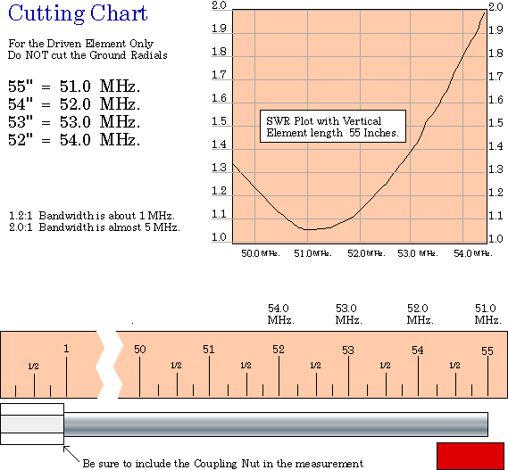
Task: Click the 1.2:1 Bandwidth text line
Action: pos(92,216)
